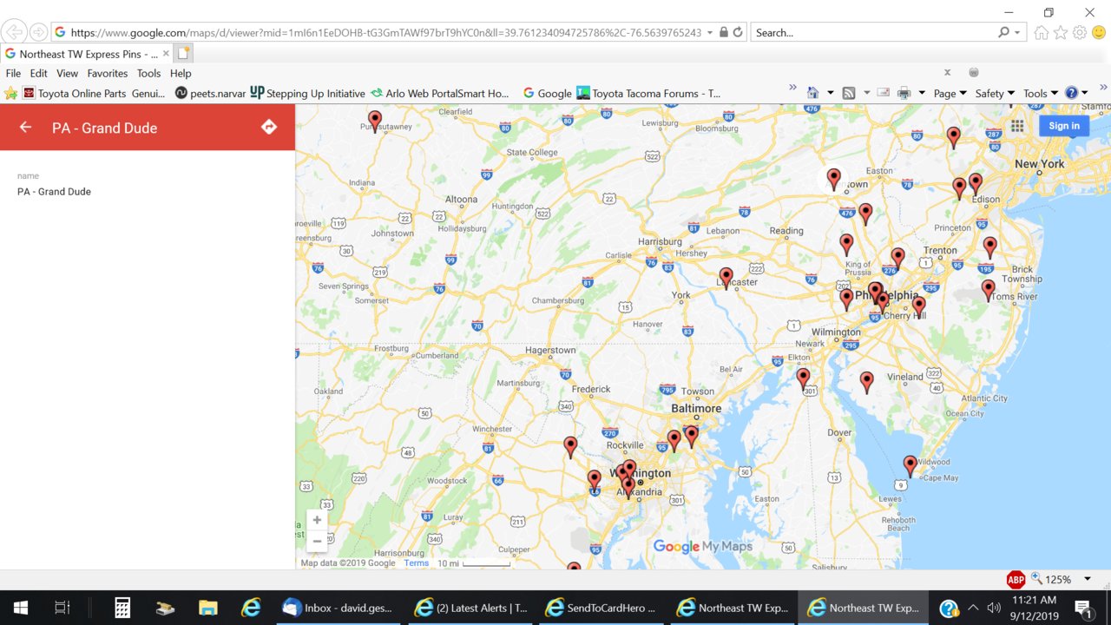Select the map pin near Toms River

pyautogui.click(x=989, y=290)
